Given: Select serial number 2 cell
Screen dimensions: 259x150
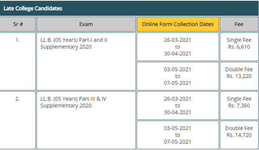Looking at the screenshot, I should coord(18,120).
